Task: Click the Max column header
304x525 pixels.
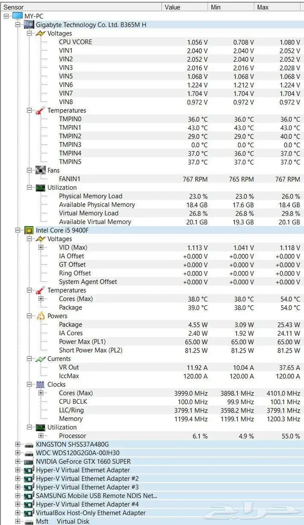Action: 263,7
